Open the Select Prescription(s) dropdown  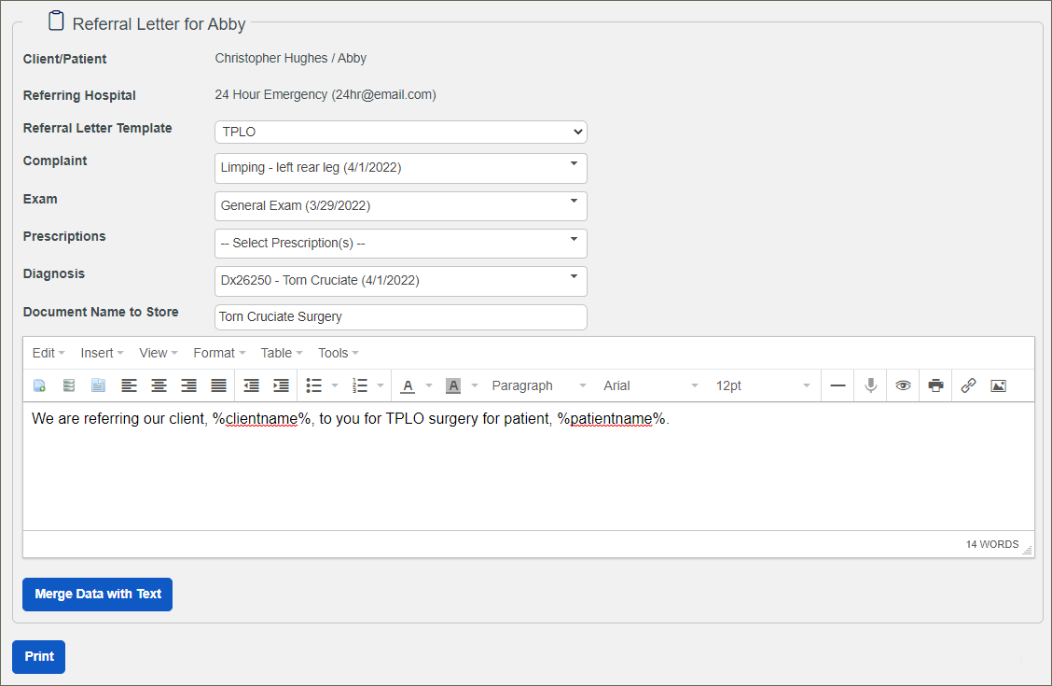(400, 244)
